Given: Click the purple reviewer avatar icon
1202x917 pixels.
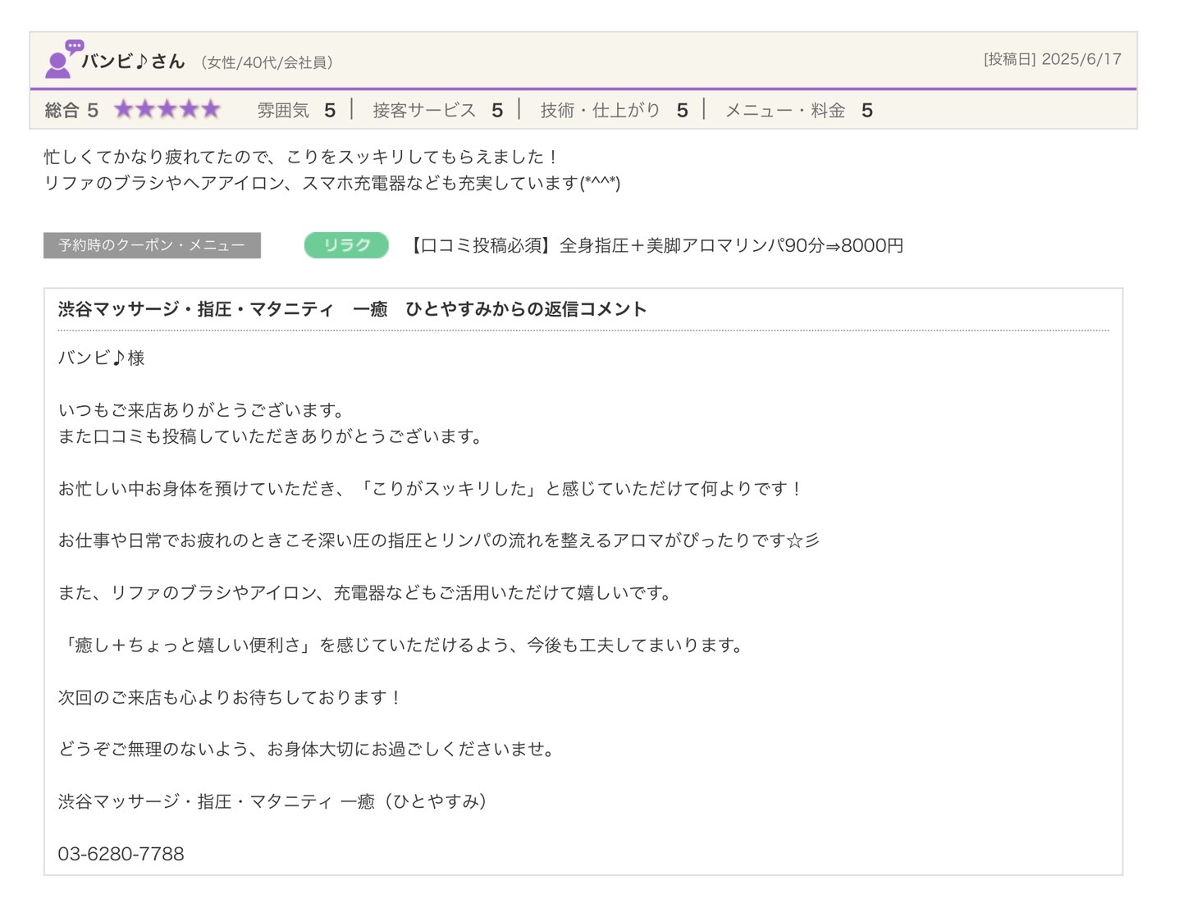Looking at the screenshot, I should coord(62,58).
